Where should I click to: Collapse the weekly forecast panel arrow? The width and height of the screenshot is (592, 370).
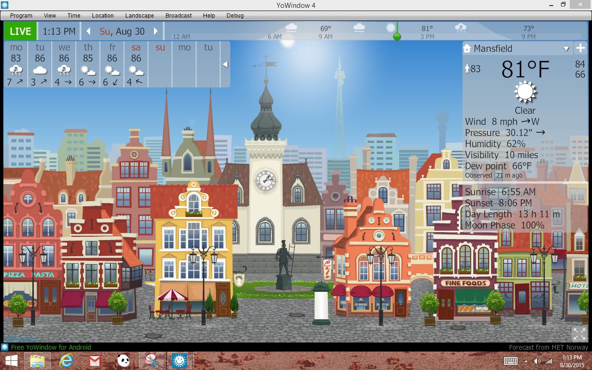coord(225,64)
